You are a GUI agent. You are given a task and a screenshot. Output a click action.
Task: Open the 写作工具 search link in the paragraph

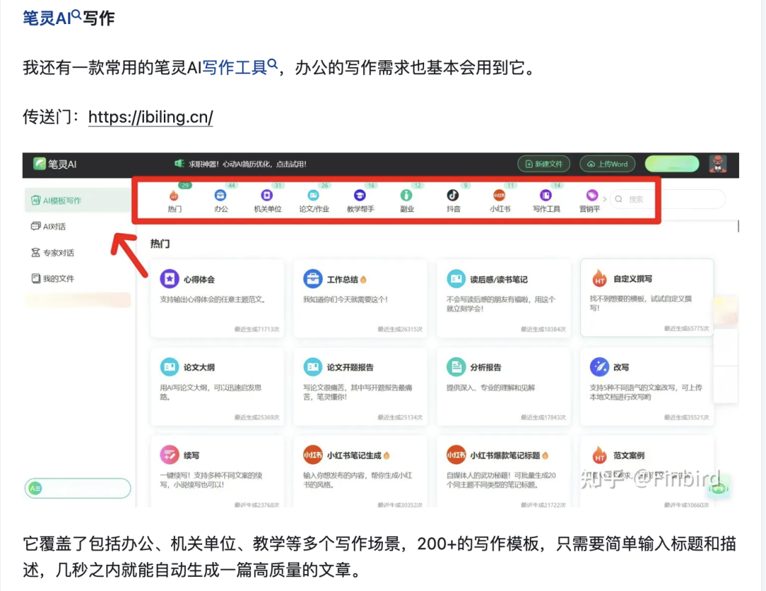pos(240,67)
